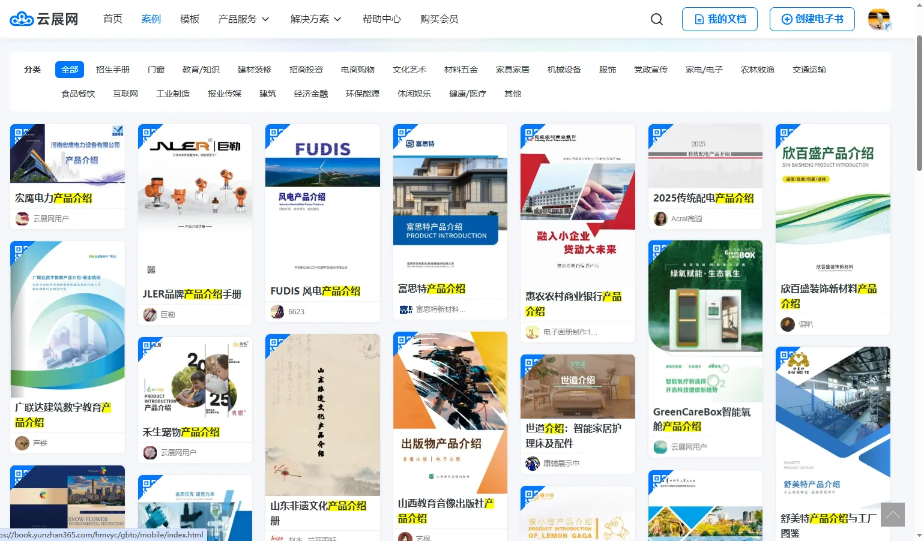
Task: Click the 富思特新材料 publisher logo
Action: [x=406, y=309]
